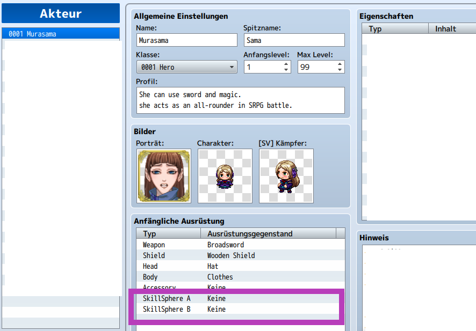Edit the Profil text box
476x331 pixels.
pos(241,100)
